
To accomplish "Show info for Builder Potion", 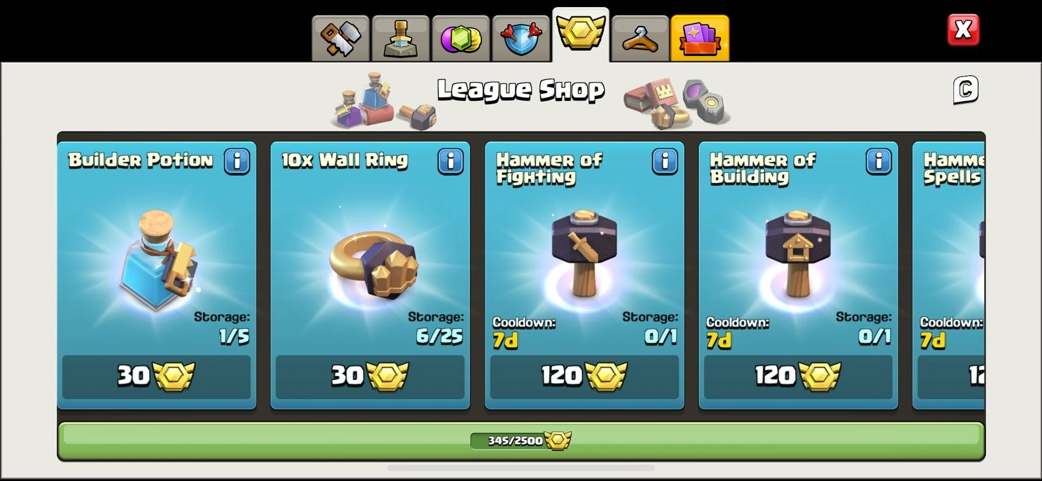I will (x=237, y=161).
